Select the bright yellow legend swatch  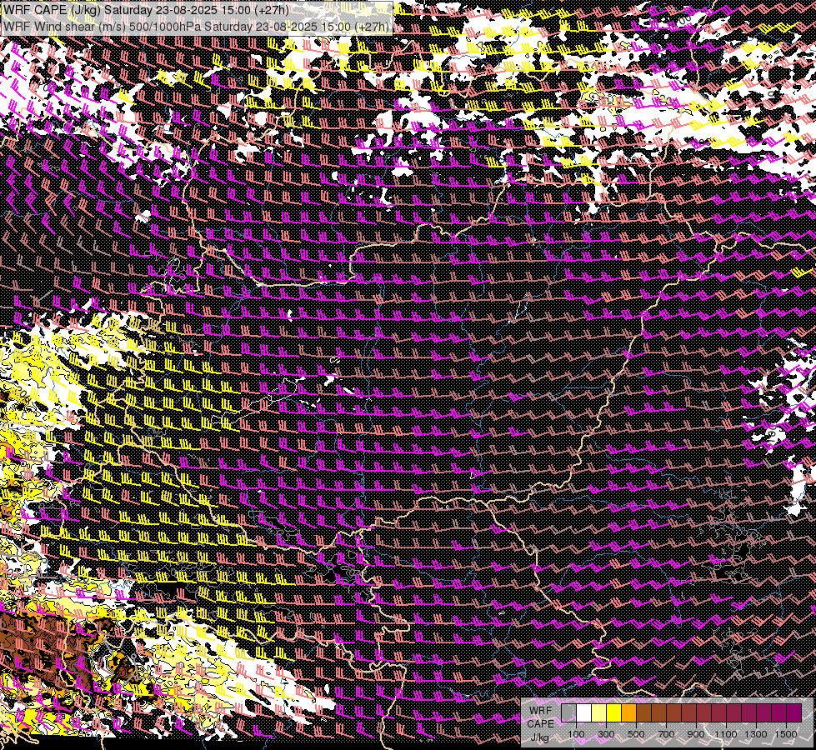coord(614,712)
